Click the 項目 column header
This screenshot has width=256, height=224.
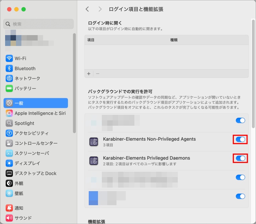pos(91,40)
